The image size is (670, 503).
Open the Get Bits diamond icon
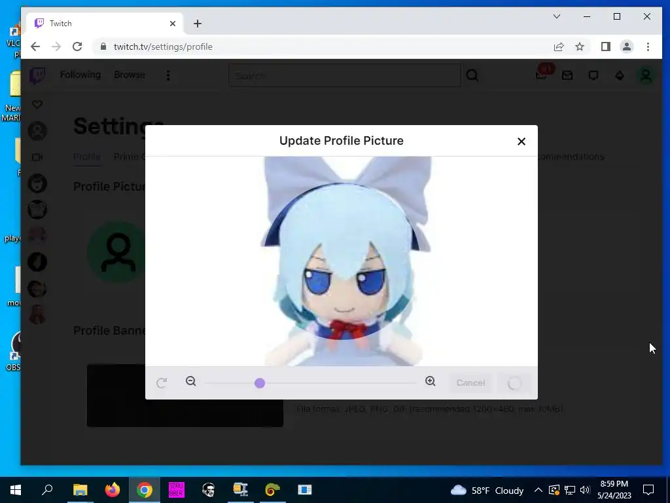[x=620, y=76]
